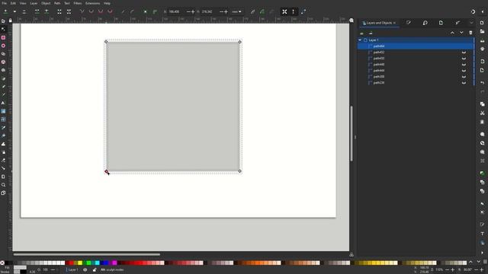Close the Layers and Objects tab
Screen dimensions: 488x274
[x=395, y=23]
